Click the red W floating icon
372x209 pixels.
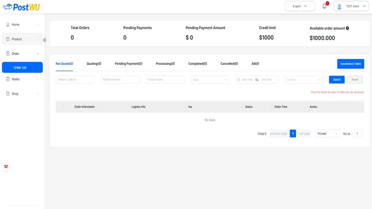point(6,167)
